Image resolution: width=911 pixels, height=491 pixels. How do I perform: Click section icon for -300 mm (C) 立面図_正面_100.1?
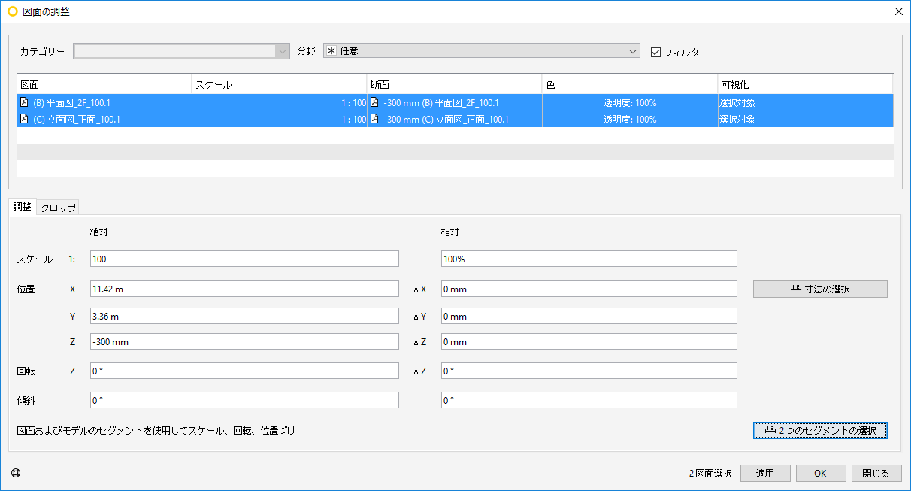click(x=374, y=119)
